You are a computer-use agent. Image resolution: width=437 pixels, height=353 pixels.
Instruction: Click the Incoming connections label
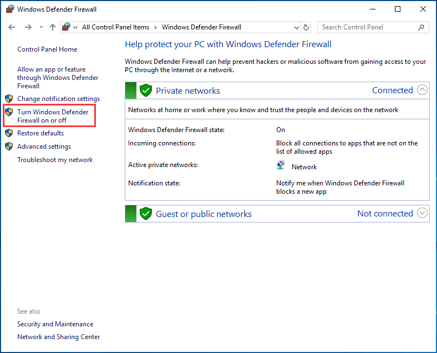coord(162,143)
